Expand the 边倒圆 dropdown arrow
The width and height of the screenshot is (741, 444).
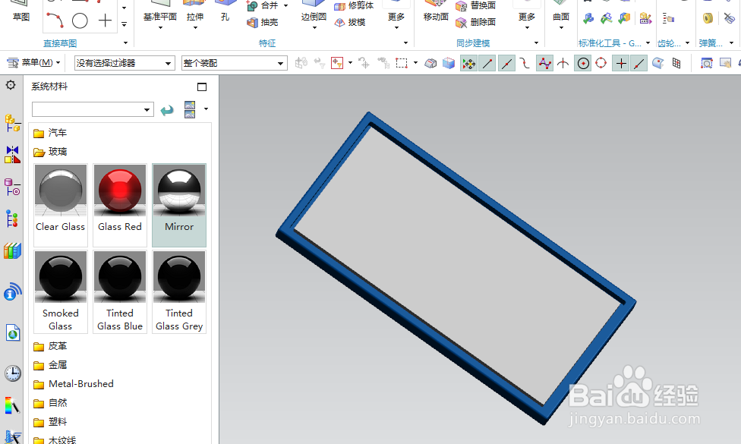[x=314, y=28]
